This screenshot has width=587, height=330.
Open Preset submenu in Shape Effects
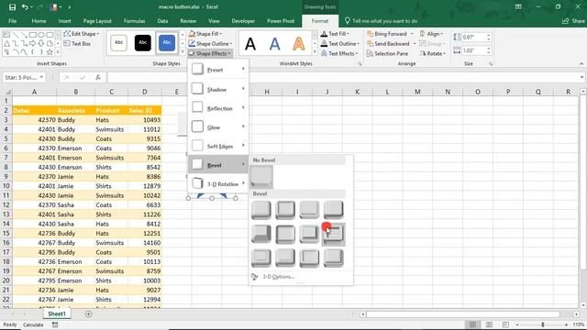click(x=218, y=70)
